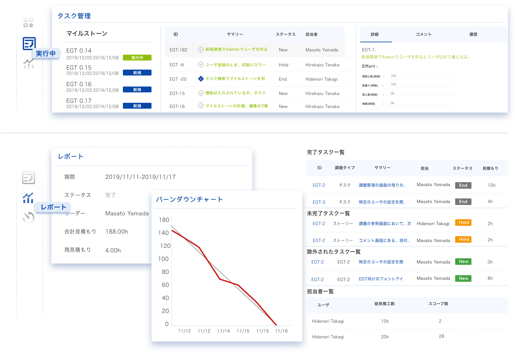Click the ID column header in task table
The width and height of the screenshot is (515, 352).
click(x=176, y=34)
